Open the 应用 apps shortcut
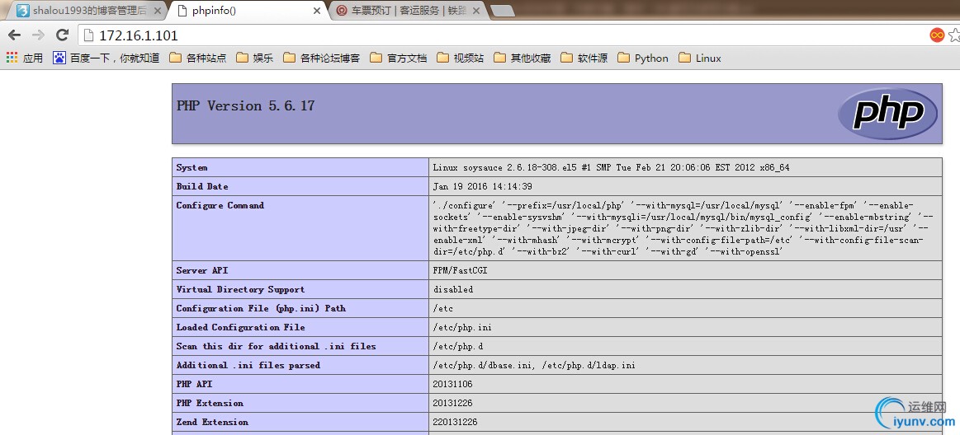The height and width of the screenshot is (435, 960). (x=25, y=58)
